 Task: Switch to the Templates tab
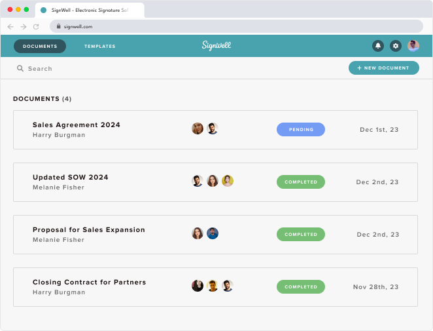[x=99, y=47]
